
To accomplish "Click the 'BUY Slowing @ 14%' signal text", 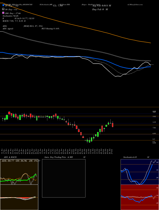I will (x=50, y=29).
